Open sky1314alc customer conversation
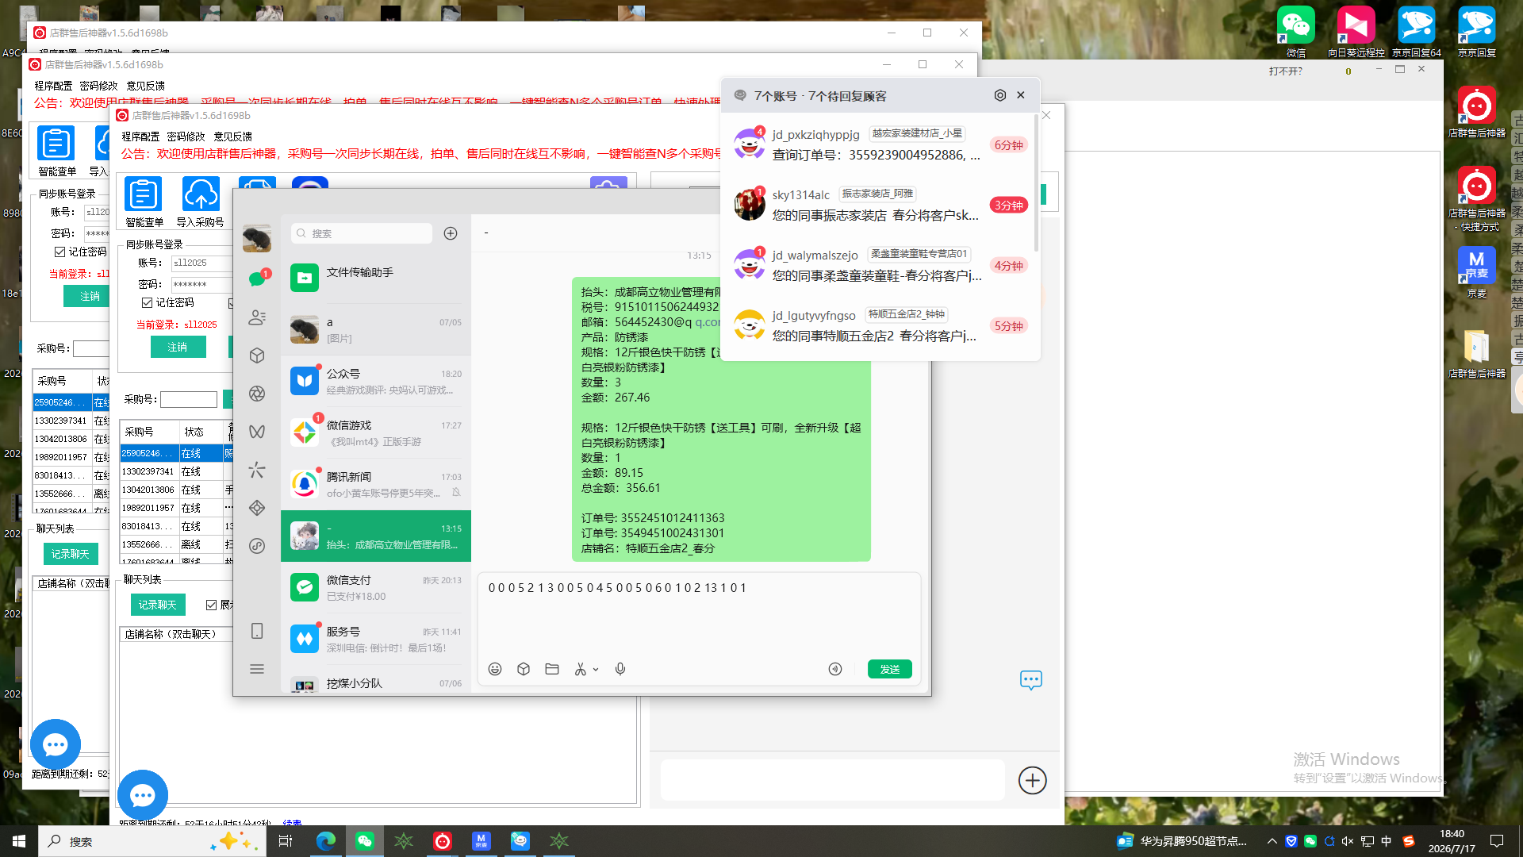Image resolution: width=1523 pixels, height=857 pixels. [x=877, y=205]
